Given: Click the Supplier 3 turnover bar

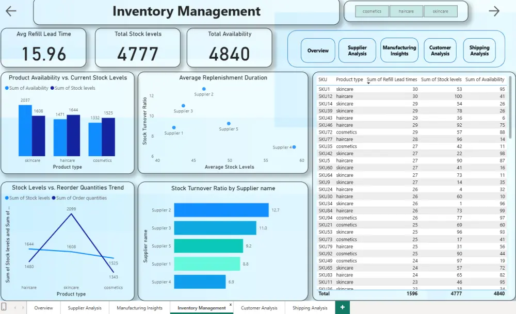Looking at the screenshot, I should pos(215,228).
